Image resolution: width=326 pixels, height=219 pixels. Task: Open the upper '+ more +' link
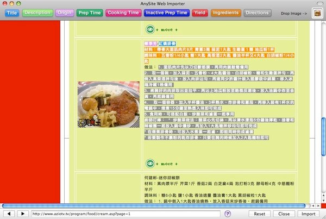coord(167,30)
